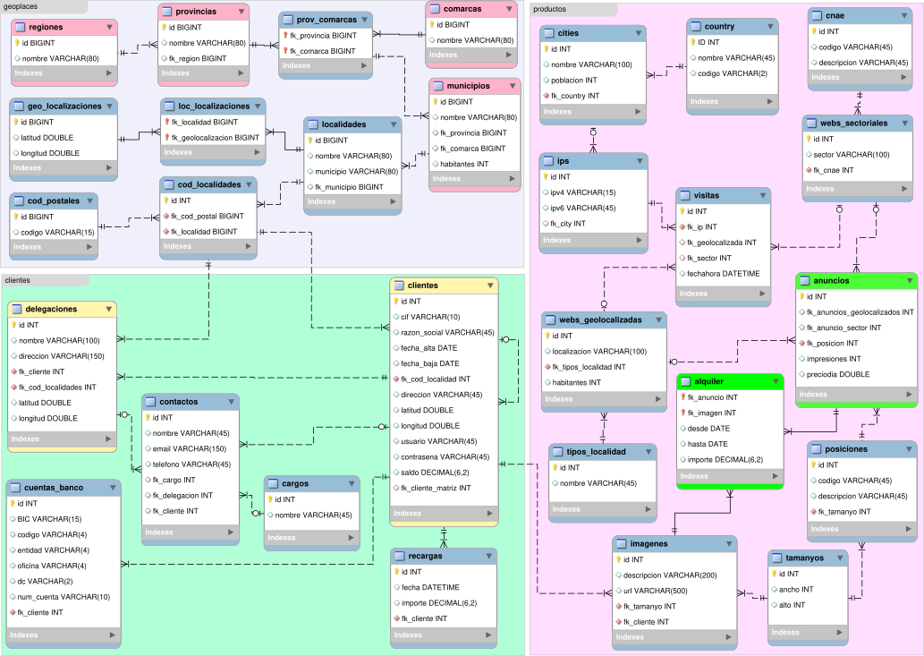Click the red key icon next to fk_anuncio

coord(683,397)
